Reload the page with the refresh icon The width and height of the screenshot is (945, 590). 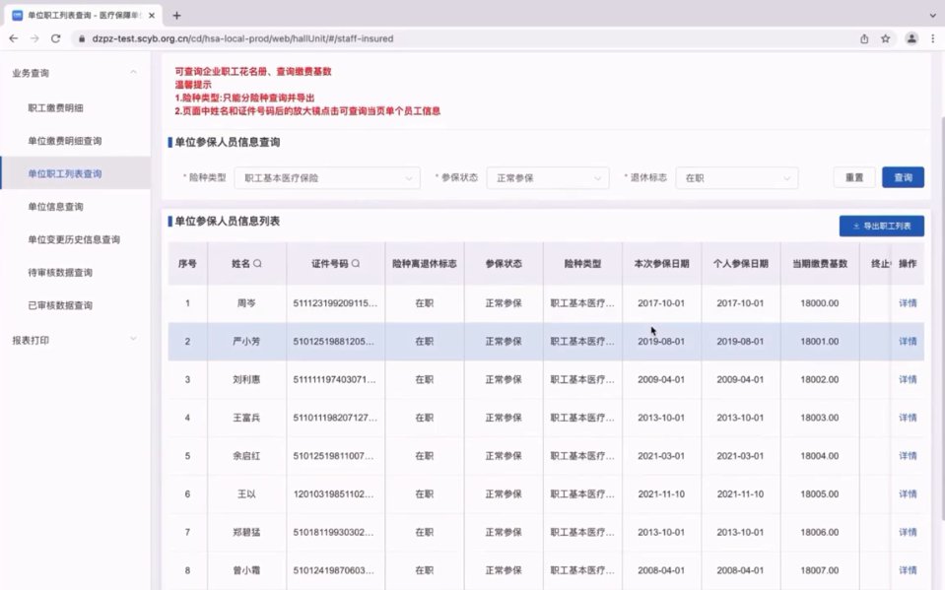[x=56, y=38]
